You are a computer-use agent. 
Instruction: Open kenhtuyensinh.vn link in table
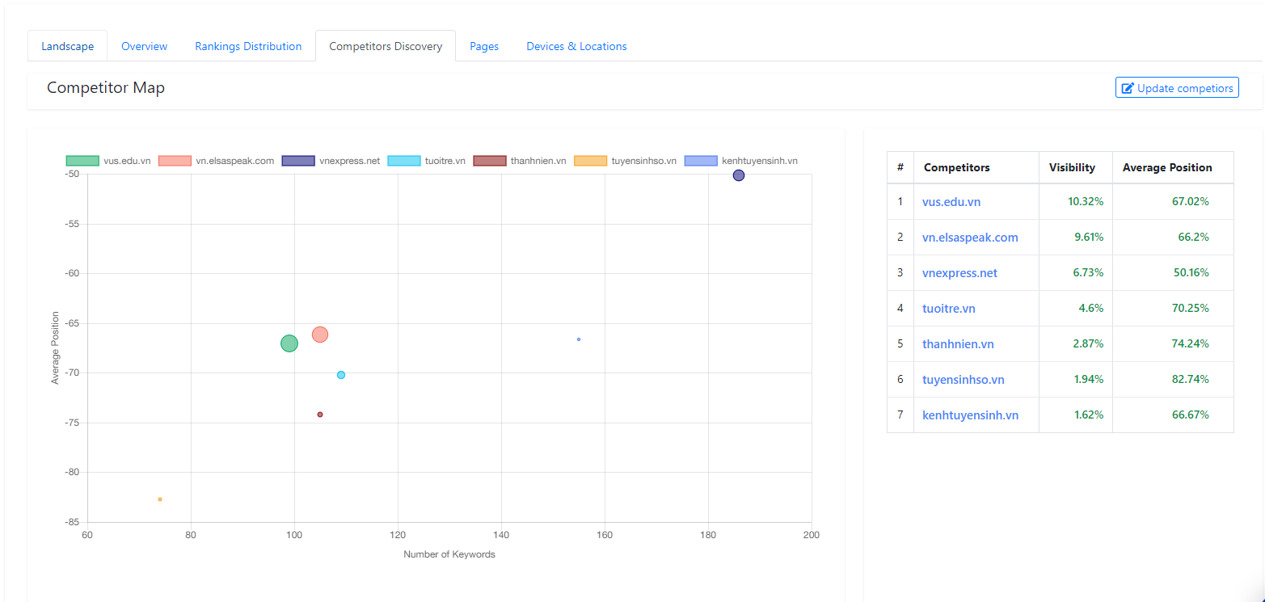pos(970,415)
